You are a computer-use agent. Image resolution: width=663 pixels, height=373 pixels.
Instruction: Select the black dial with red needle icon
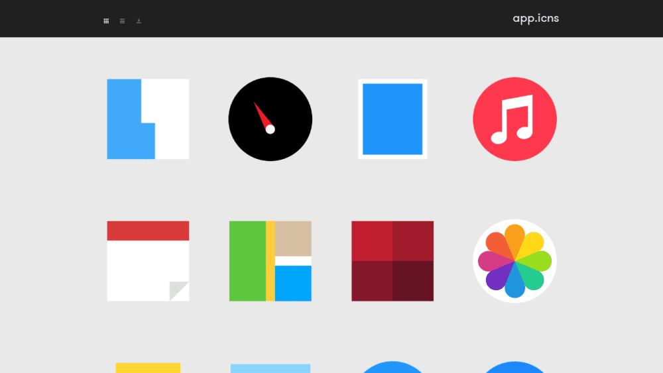click(271, 119)
